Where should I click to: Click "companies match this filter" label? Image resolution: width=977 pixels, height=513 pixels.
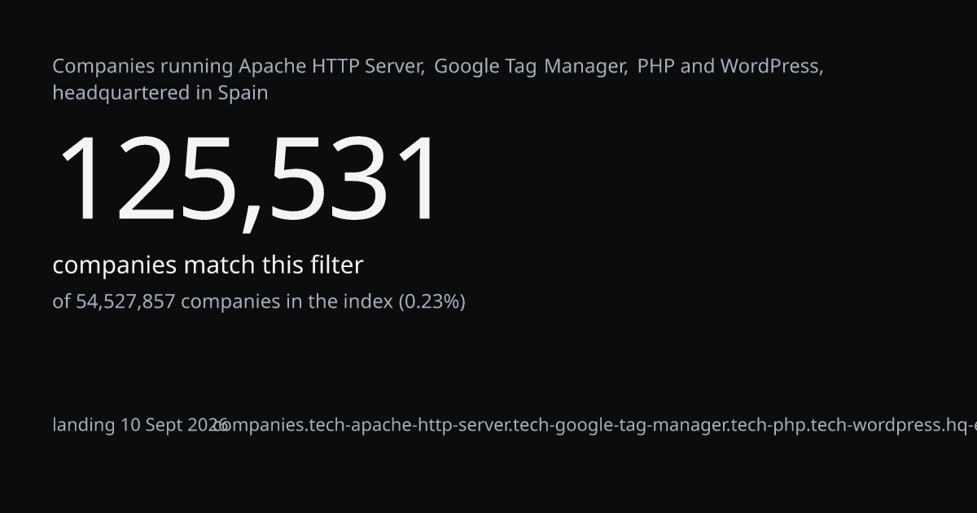208,265
